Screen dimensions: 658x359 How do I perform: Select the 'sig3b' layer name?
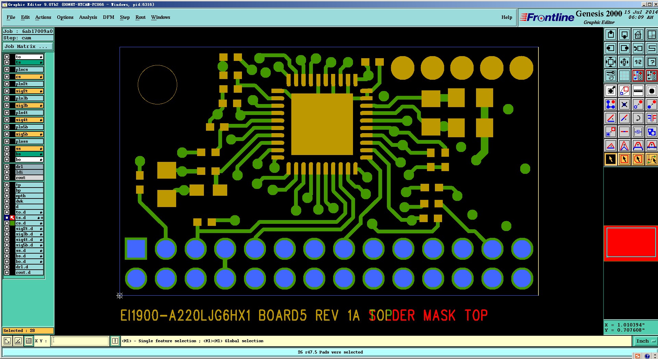coord(29,105)
